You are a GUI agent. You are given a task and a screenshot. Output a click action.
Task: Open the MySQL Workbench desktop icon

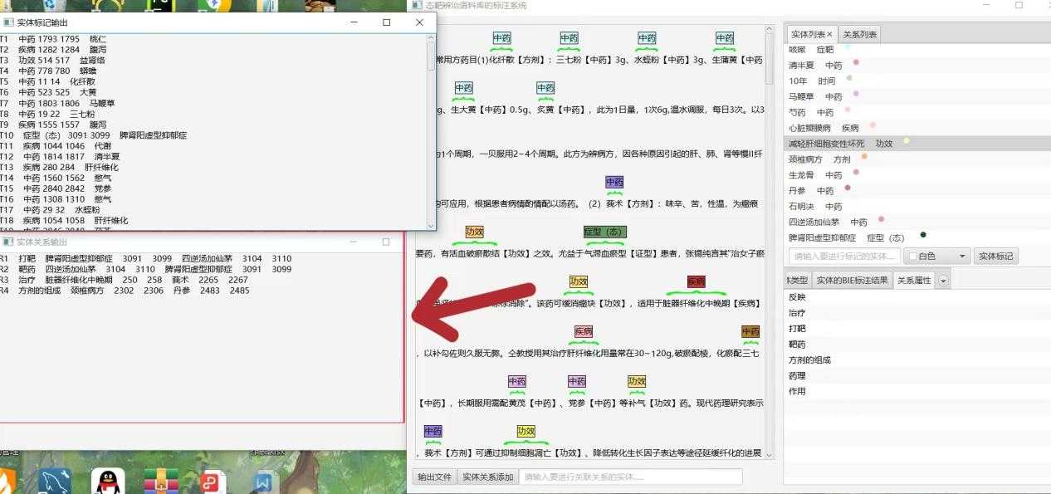[x=55, y=481]
